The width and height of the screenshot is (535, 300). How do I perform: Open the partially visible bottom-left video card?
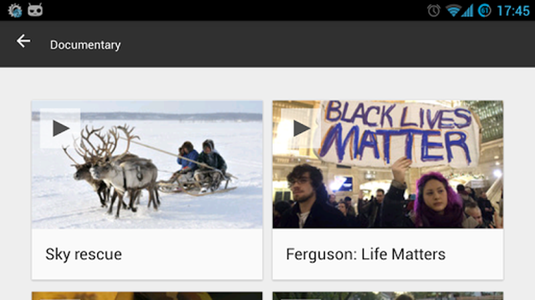pos(147,295)
